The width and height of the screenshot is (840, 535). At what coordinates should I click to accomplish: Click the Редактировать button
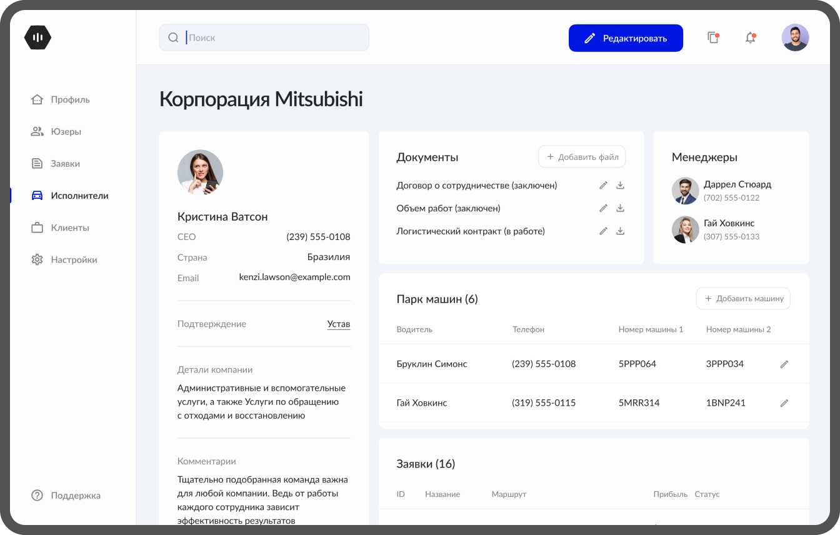click(626, 38)
